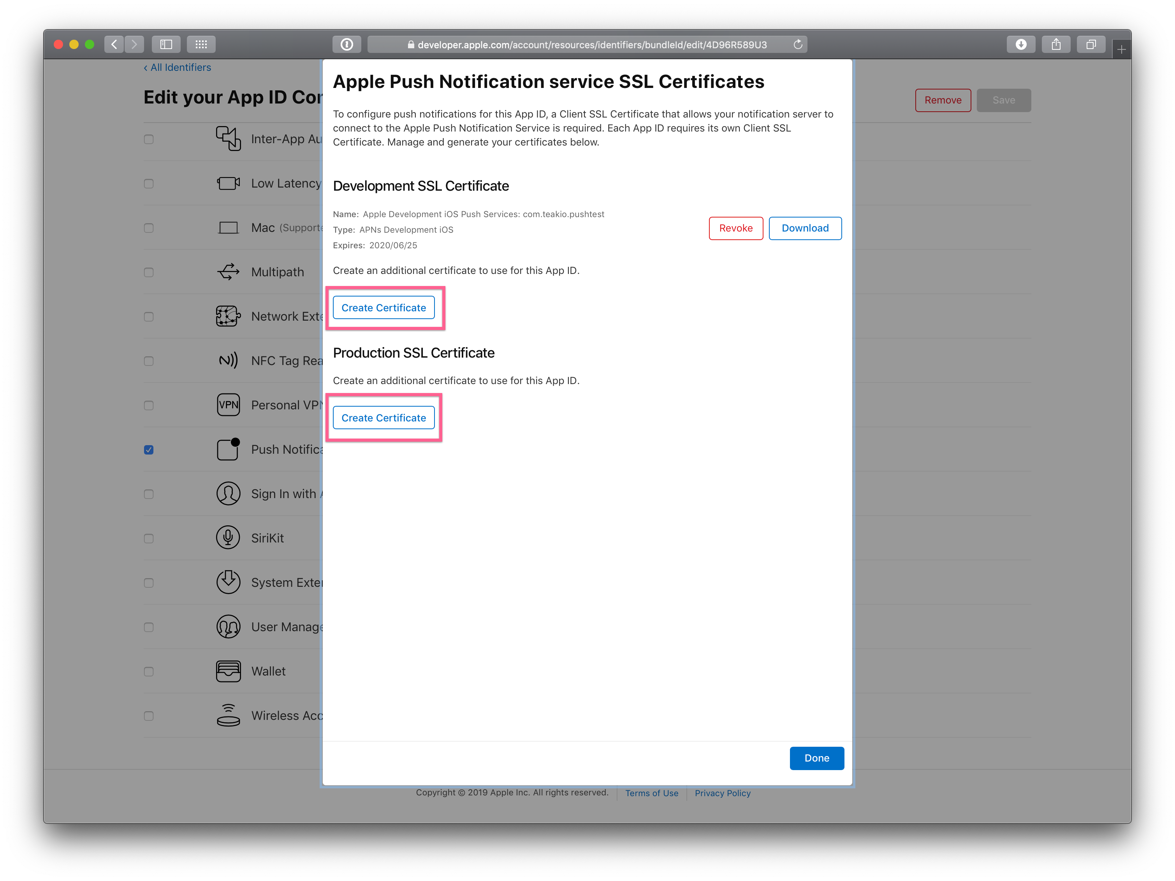Click the System Extension download icon
Screen dimensions: 1175x881
pos(229,582)
